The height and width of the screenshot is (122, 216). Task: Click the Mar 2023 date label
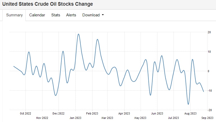pyautogui.click(x=107, y=118)
